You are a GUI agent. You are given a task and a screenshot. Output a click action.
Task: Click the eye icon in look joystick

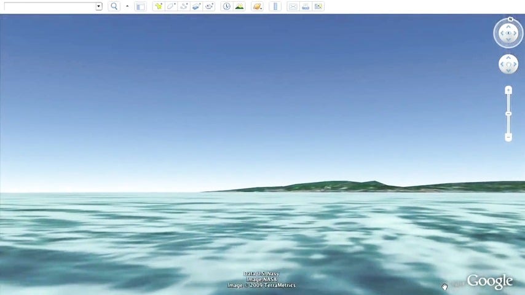click(508, 33)
